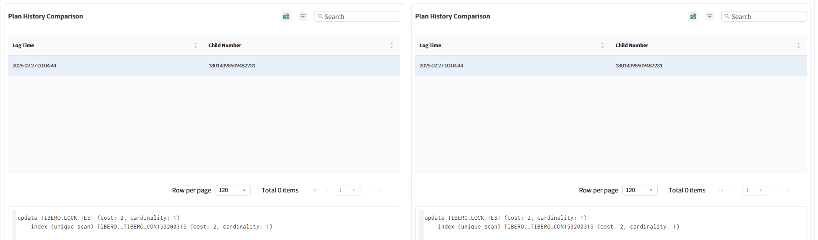Screen dimensions: 818x240
Task: Expand right page number selector
Action: pos(754,190)
